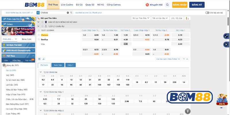Open the Tất cả trận đấu dropdown
Viewport: 230px width, 115px height.
[x=160, y=18]
